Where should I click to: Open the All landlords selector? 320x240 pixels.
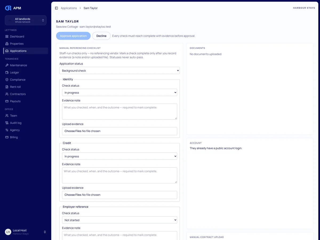click(26, 20)
